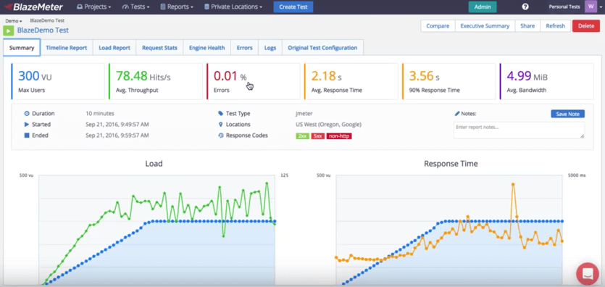Click the 300 VU Max Users card

[58, 81]
